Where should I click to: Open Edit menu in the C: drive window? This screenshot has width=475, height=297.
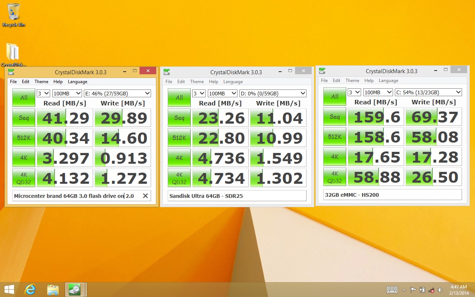[x=337, y=81]
